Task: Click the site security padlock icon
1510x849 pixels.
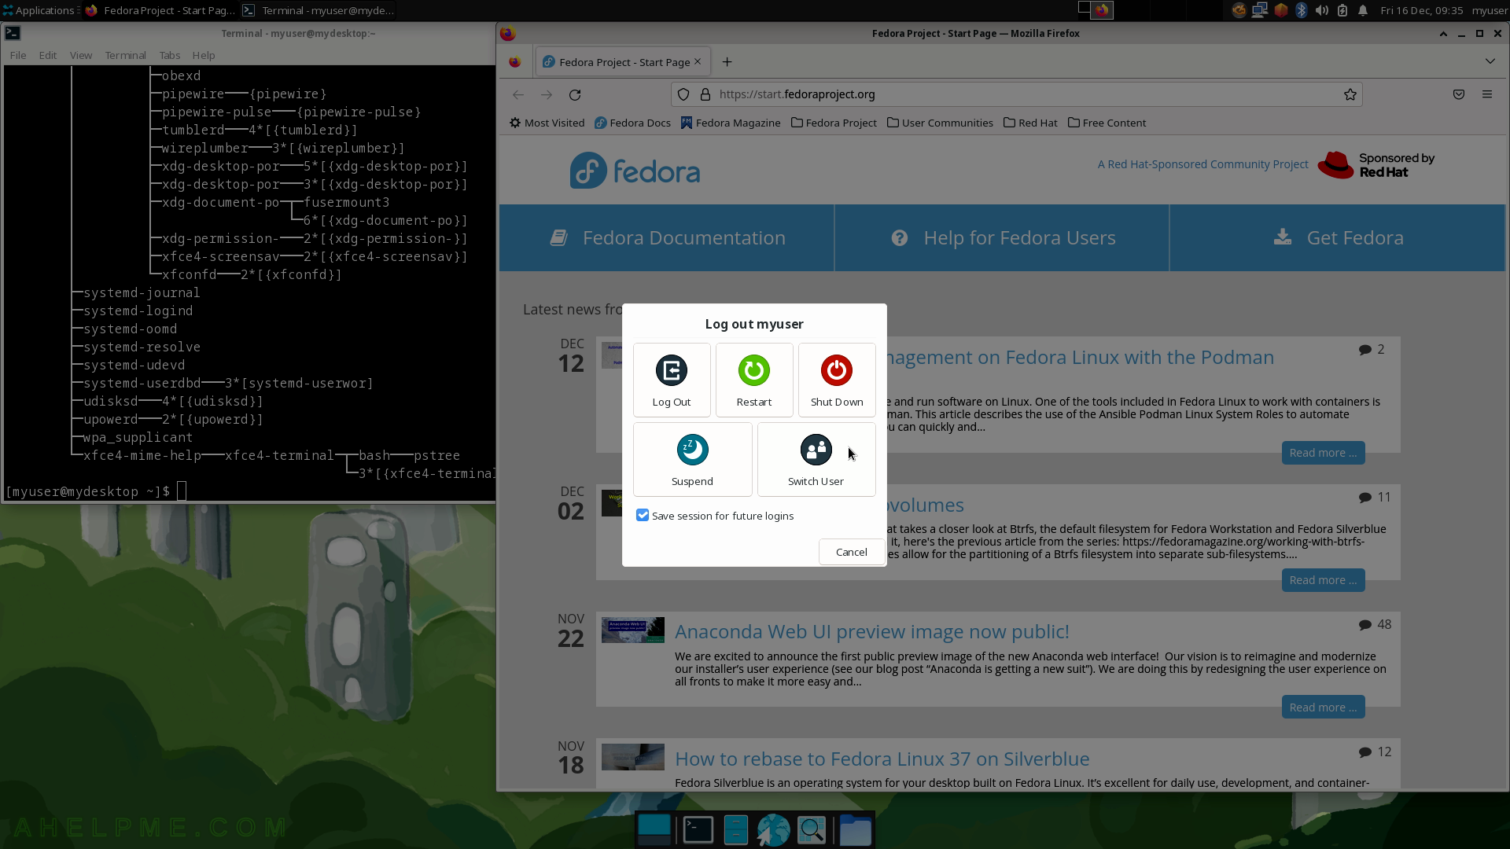Action: pos(705,94)
